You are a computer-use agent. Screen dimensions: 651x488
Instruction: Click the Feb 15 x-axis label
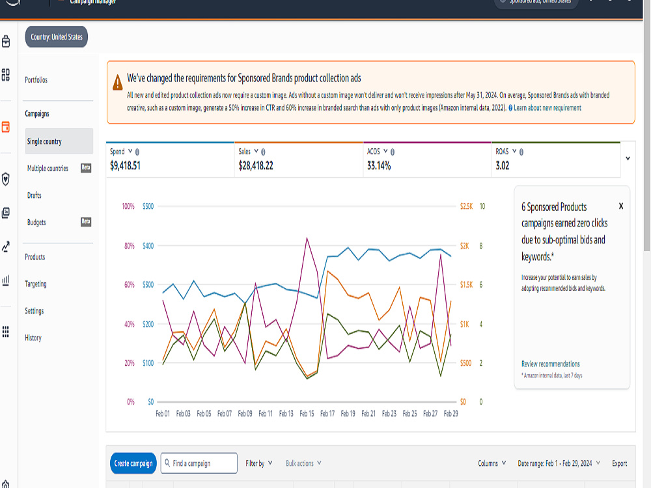coord(307,413)
